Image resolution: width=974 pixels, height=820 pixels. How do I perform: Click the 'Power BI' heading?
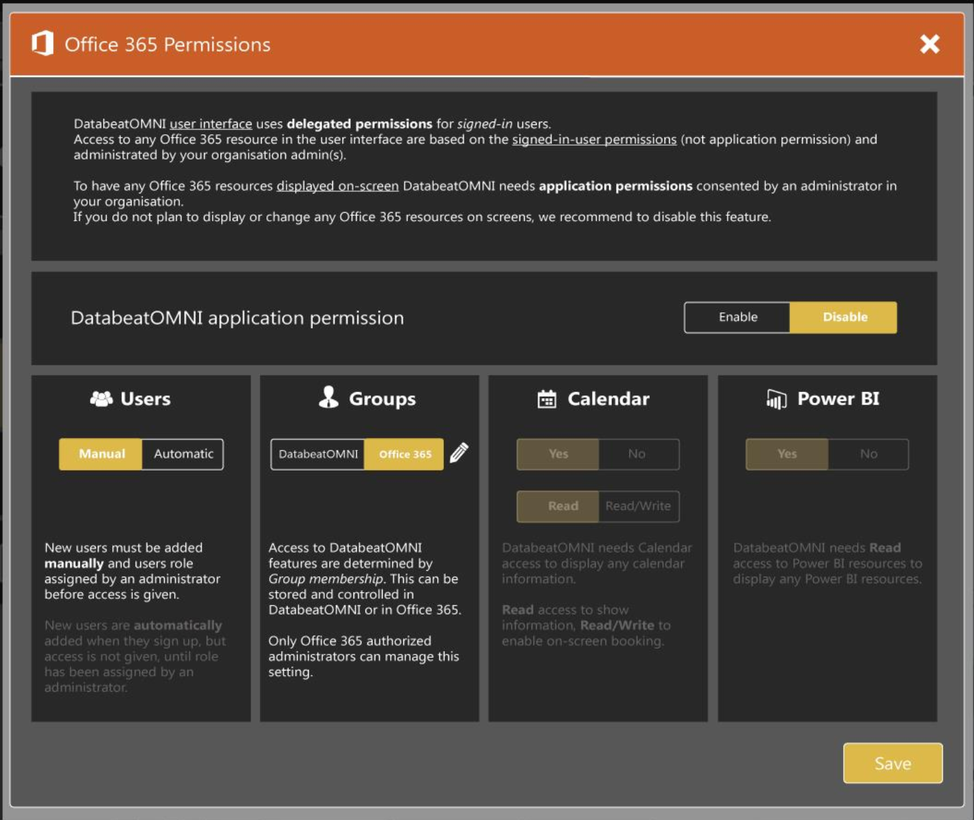838,399
